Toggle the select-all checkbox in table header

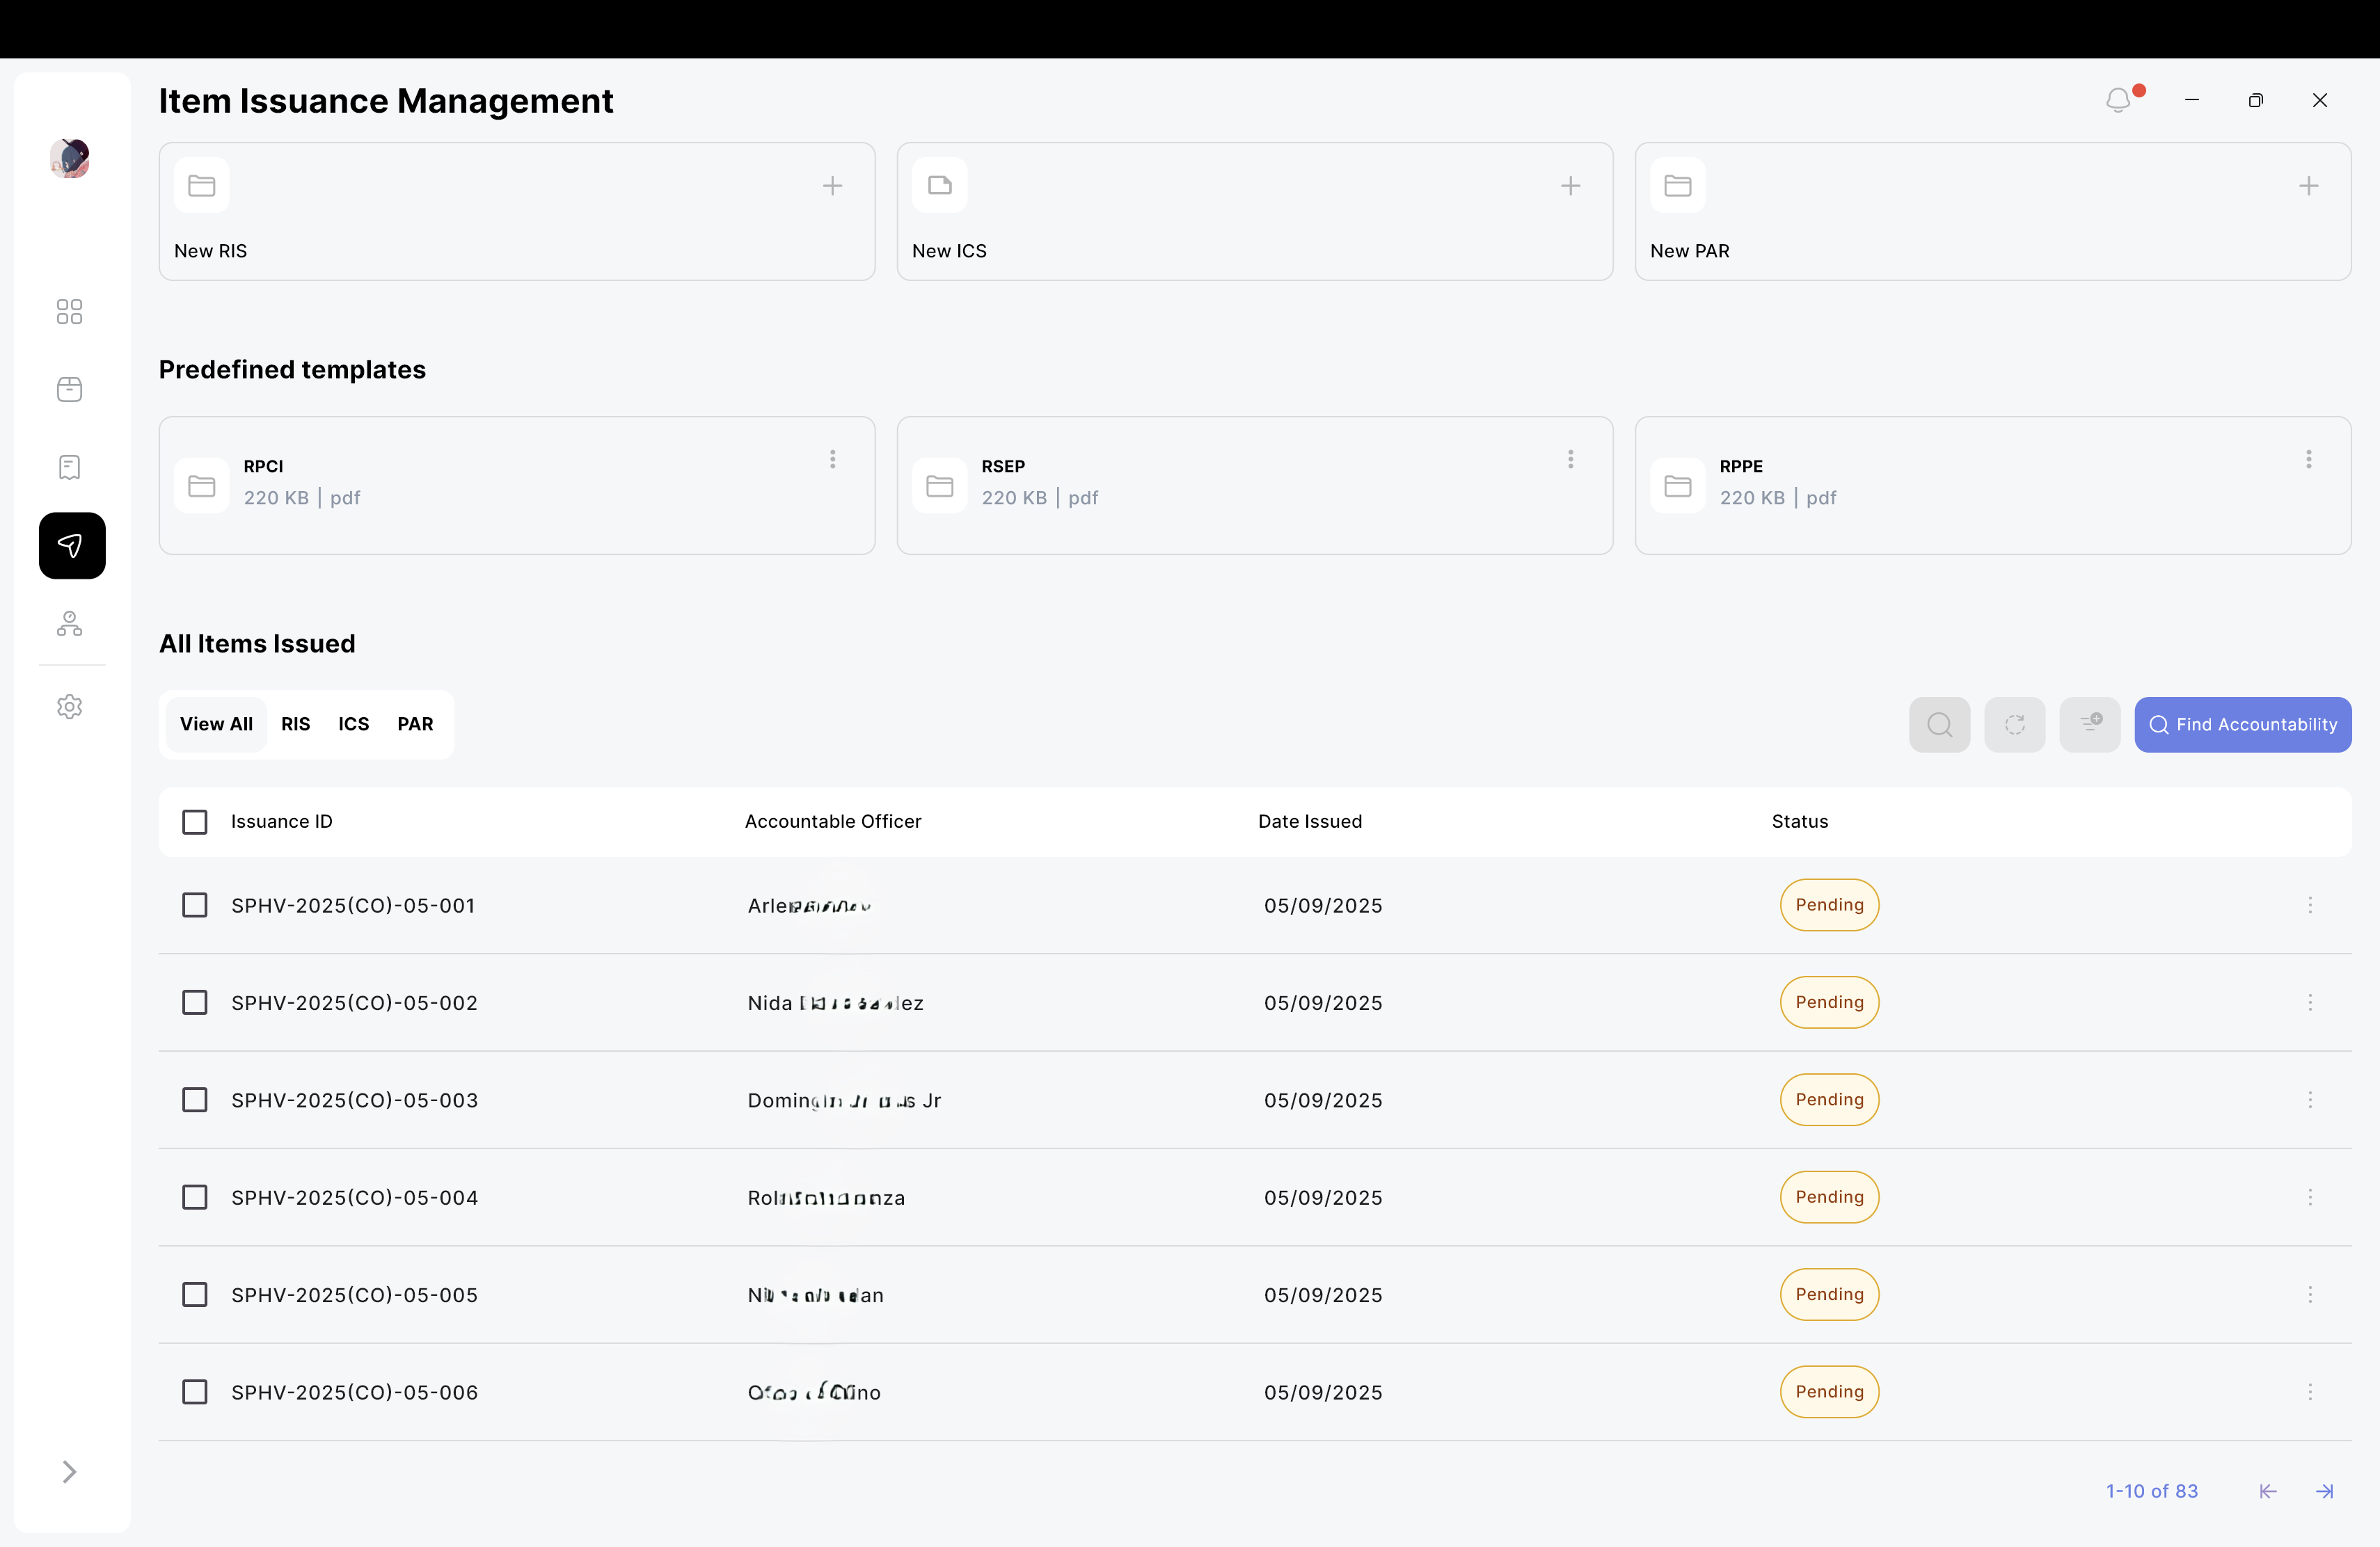click(x=195, y=821)
